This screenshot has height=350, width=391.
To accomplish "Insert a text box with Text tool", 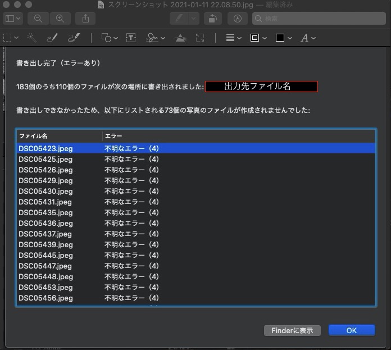I will coord(131,38).
